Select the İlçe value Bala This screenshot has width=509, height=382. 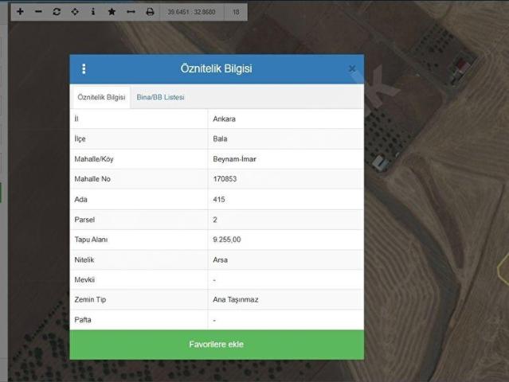point(220,138)
